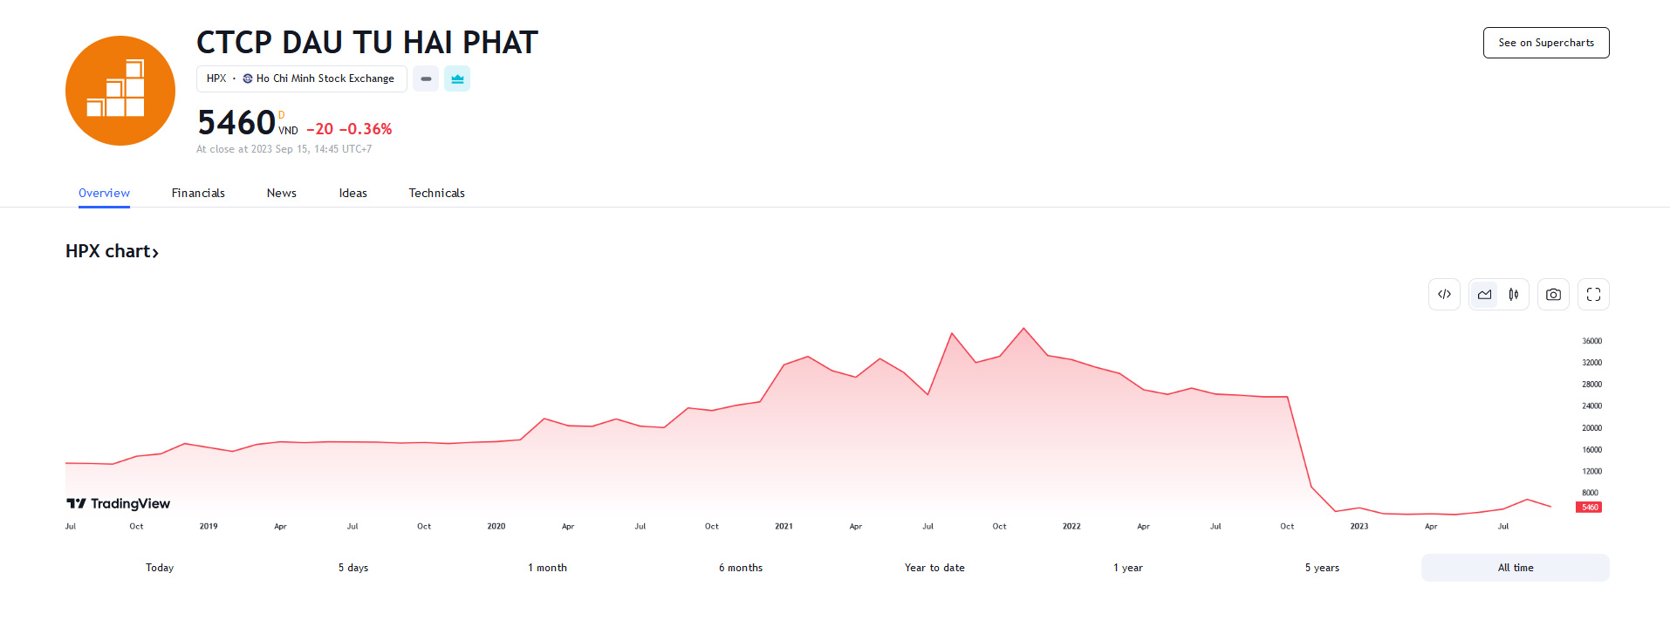Switch chart to area style
The width and height of the screenshot is (1670, 641).
tap(1484, 295)
